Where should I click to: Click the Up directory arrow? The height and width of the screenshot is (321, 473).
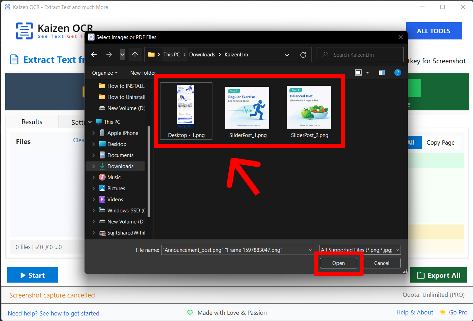click(x=135, y=55)
